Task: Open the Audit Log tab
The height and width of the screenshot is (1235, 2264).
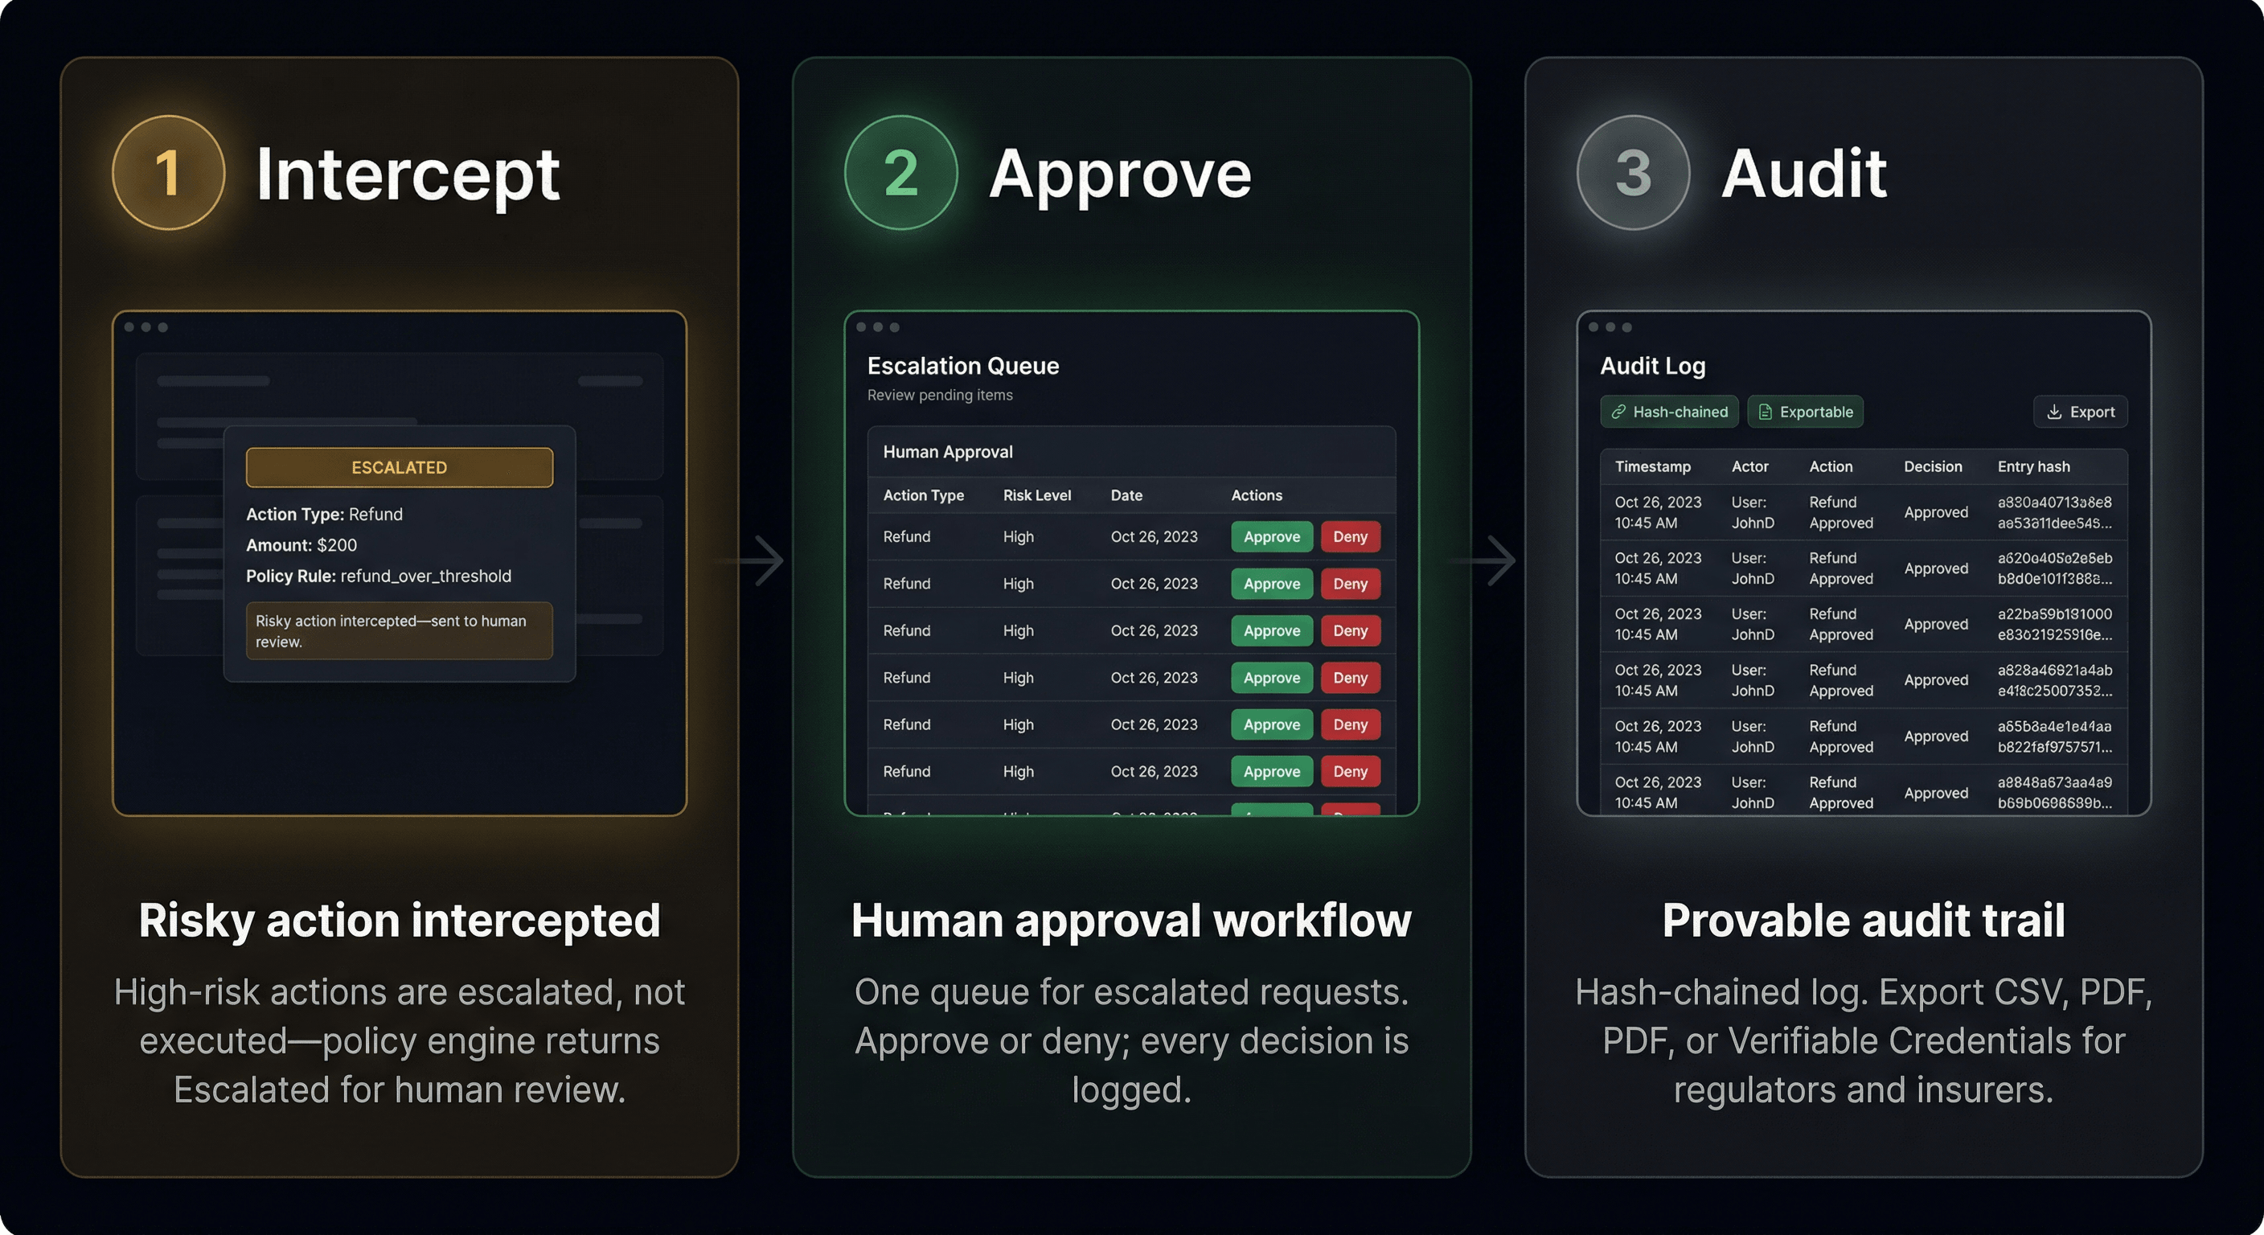Action: (1651, 366)
